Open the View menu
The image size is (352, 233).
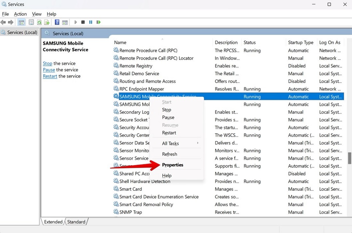pyautogui.click(x=37, y=14)
